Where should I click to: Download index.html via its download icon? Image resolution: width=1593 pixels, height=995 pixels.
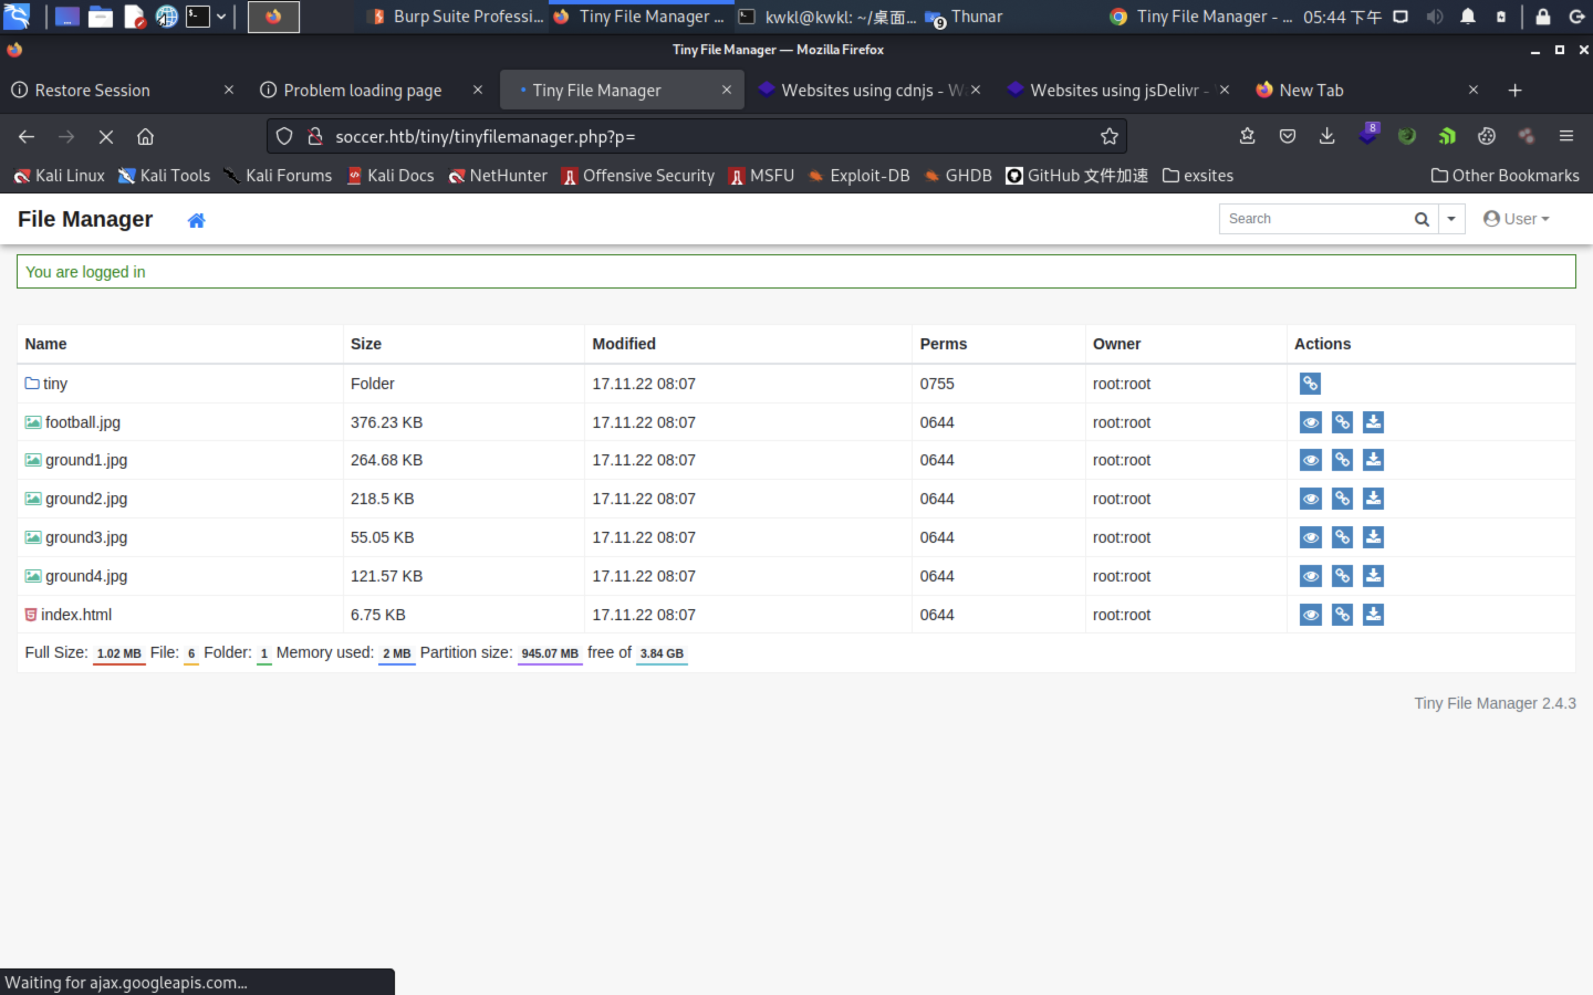pyautogui.click(x=1372, y=615)
